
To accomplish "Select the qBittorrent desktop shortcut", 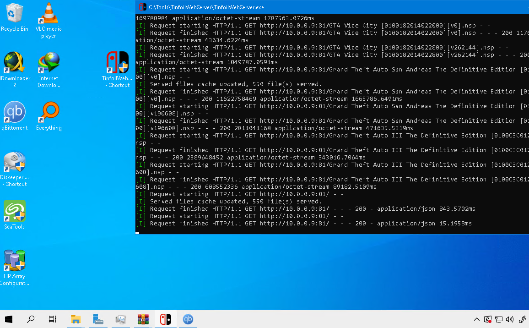I will pos(15,116).
